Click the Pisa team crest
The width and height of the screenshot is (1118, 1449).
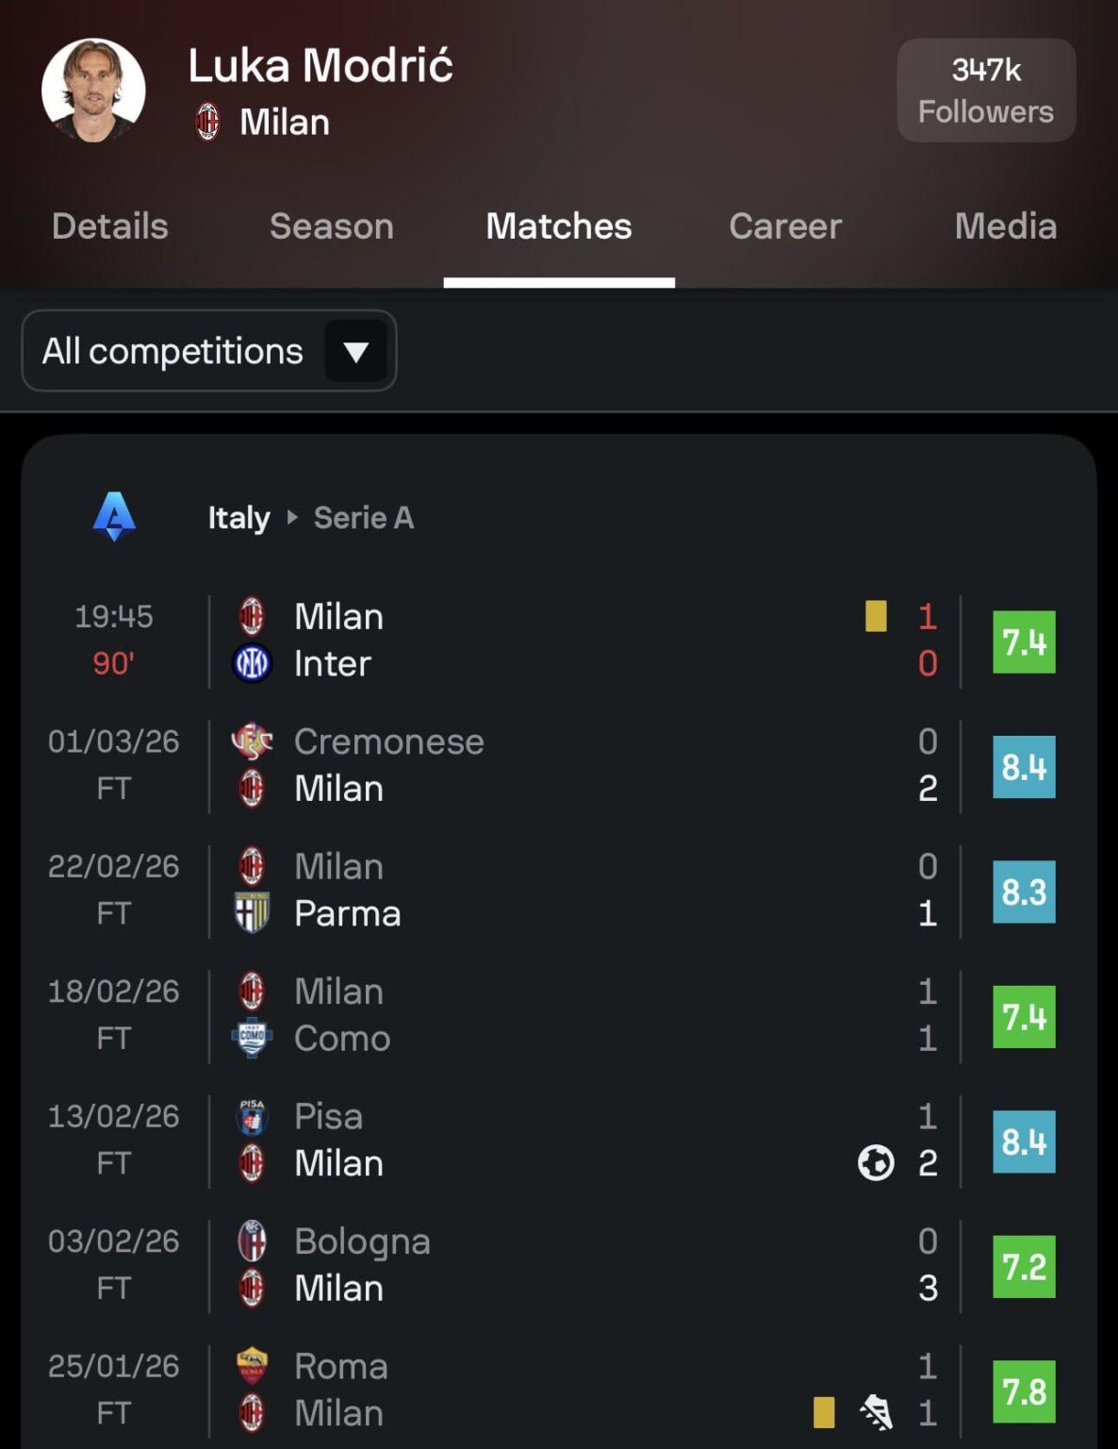pyautogui.click(x=252, y=1116)
